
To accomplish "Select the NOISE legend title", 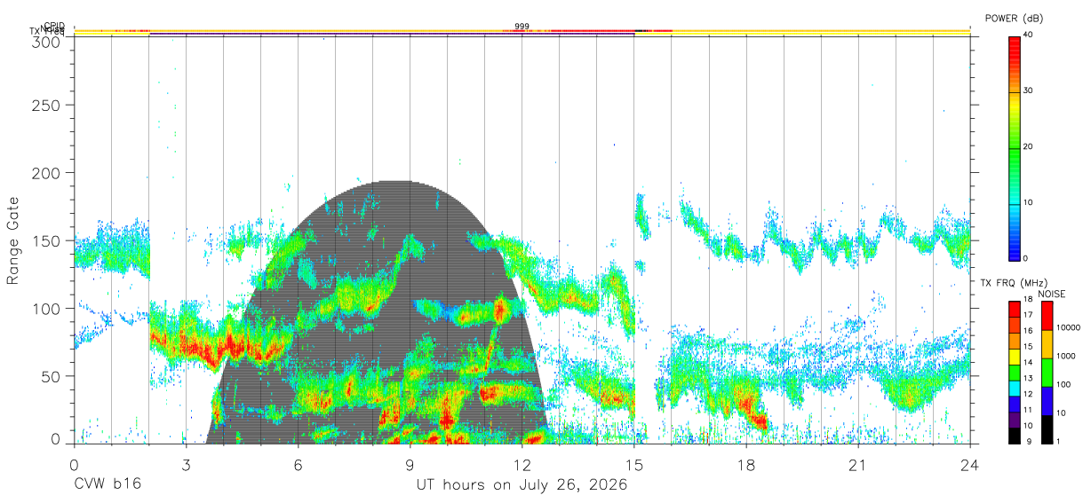I will coord(1051,294).
